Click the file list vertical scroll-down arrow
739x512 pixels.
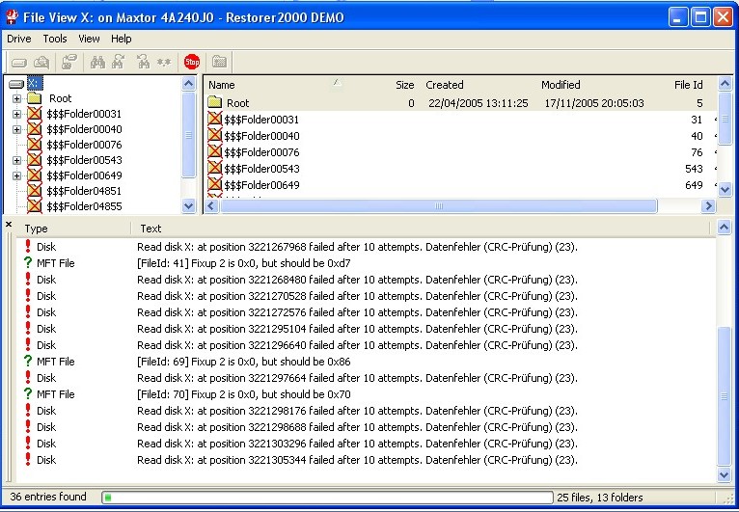click(x=725, y=189)
